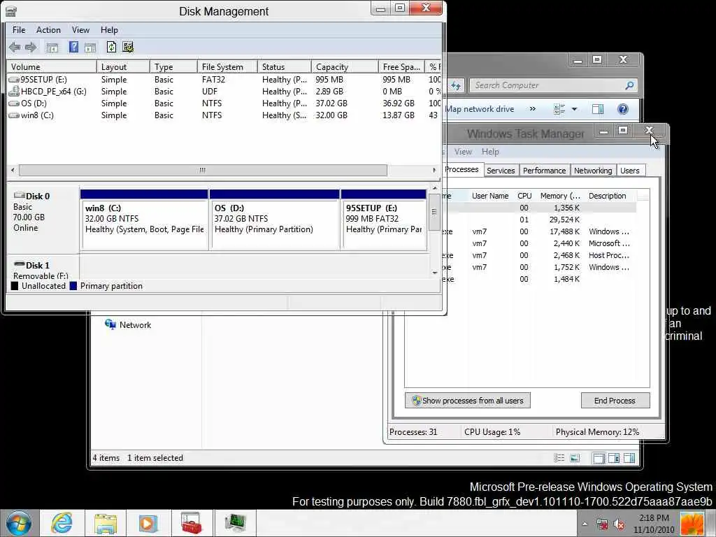Viewport: 716px width, 537px height.
Task: Show hidden tray icons arrow
Action: click(585, 524)
